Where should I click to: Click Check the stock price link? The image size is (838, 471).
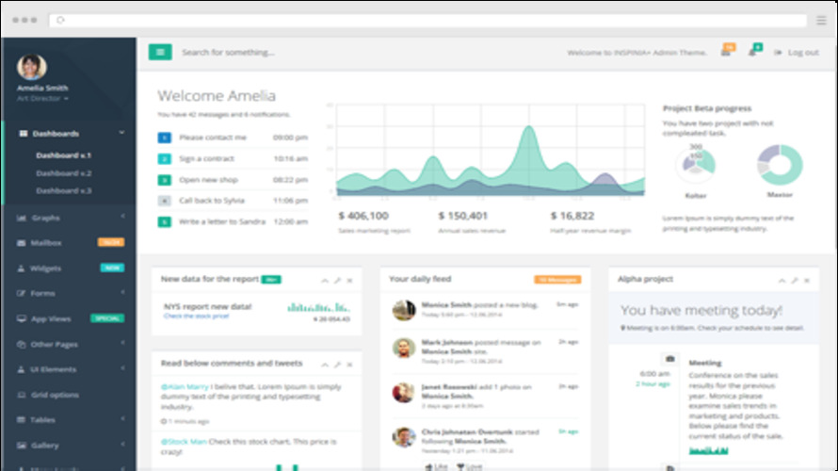[196, 316]
